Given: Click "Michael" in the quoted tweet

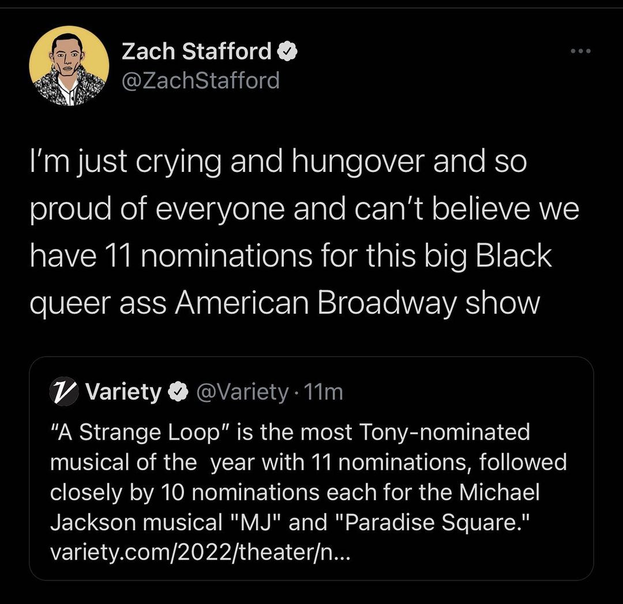Looking at the screenshot, I should (x=500, y=493).
